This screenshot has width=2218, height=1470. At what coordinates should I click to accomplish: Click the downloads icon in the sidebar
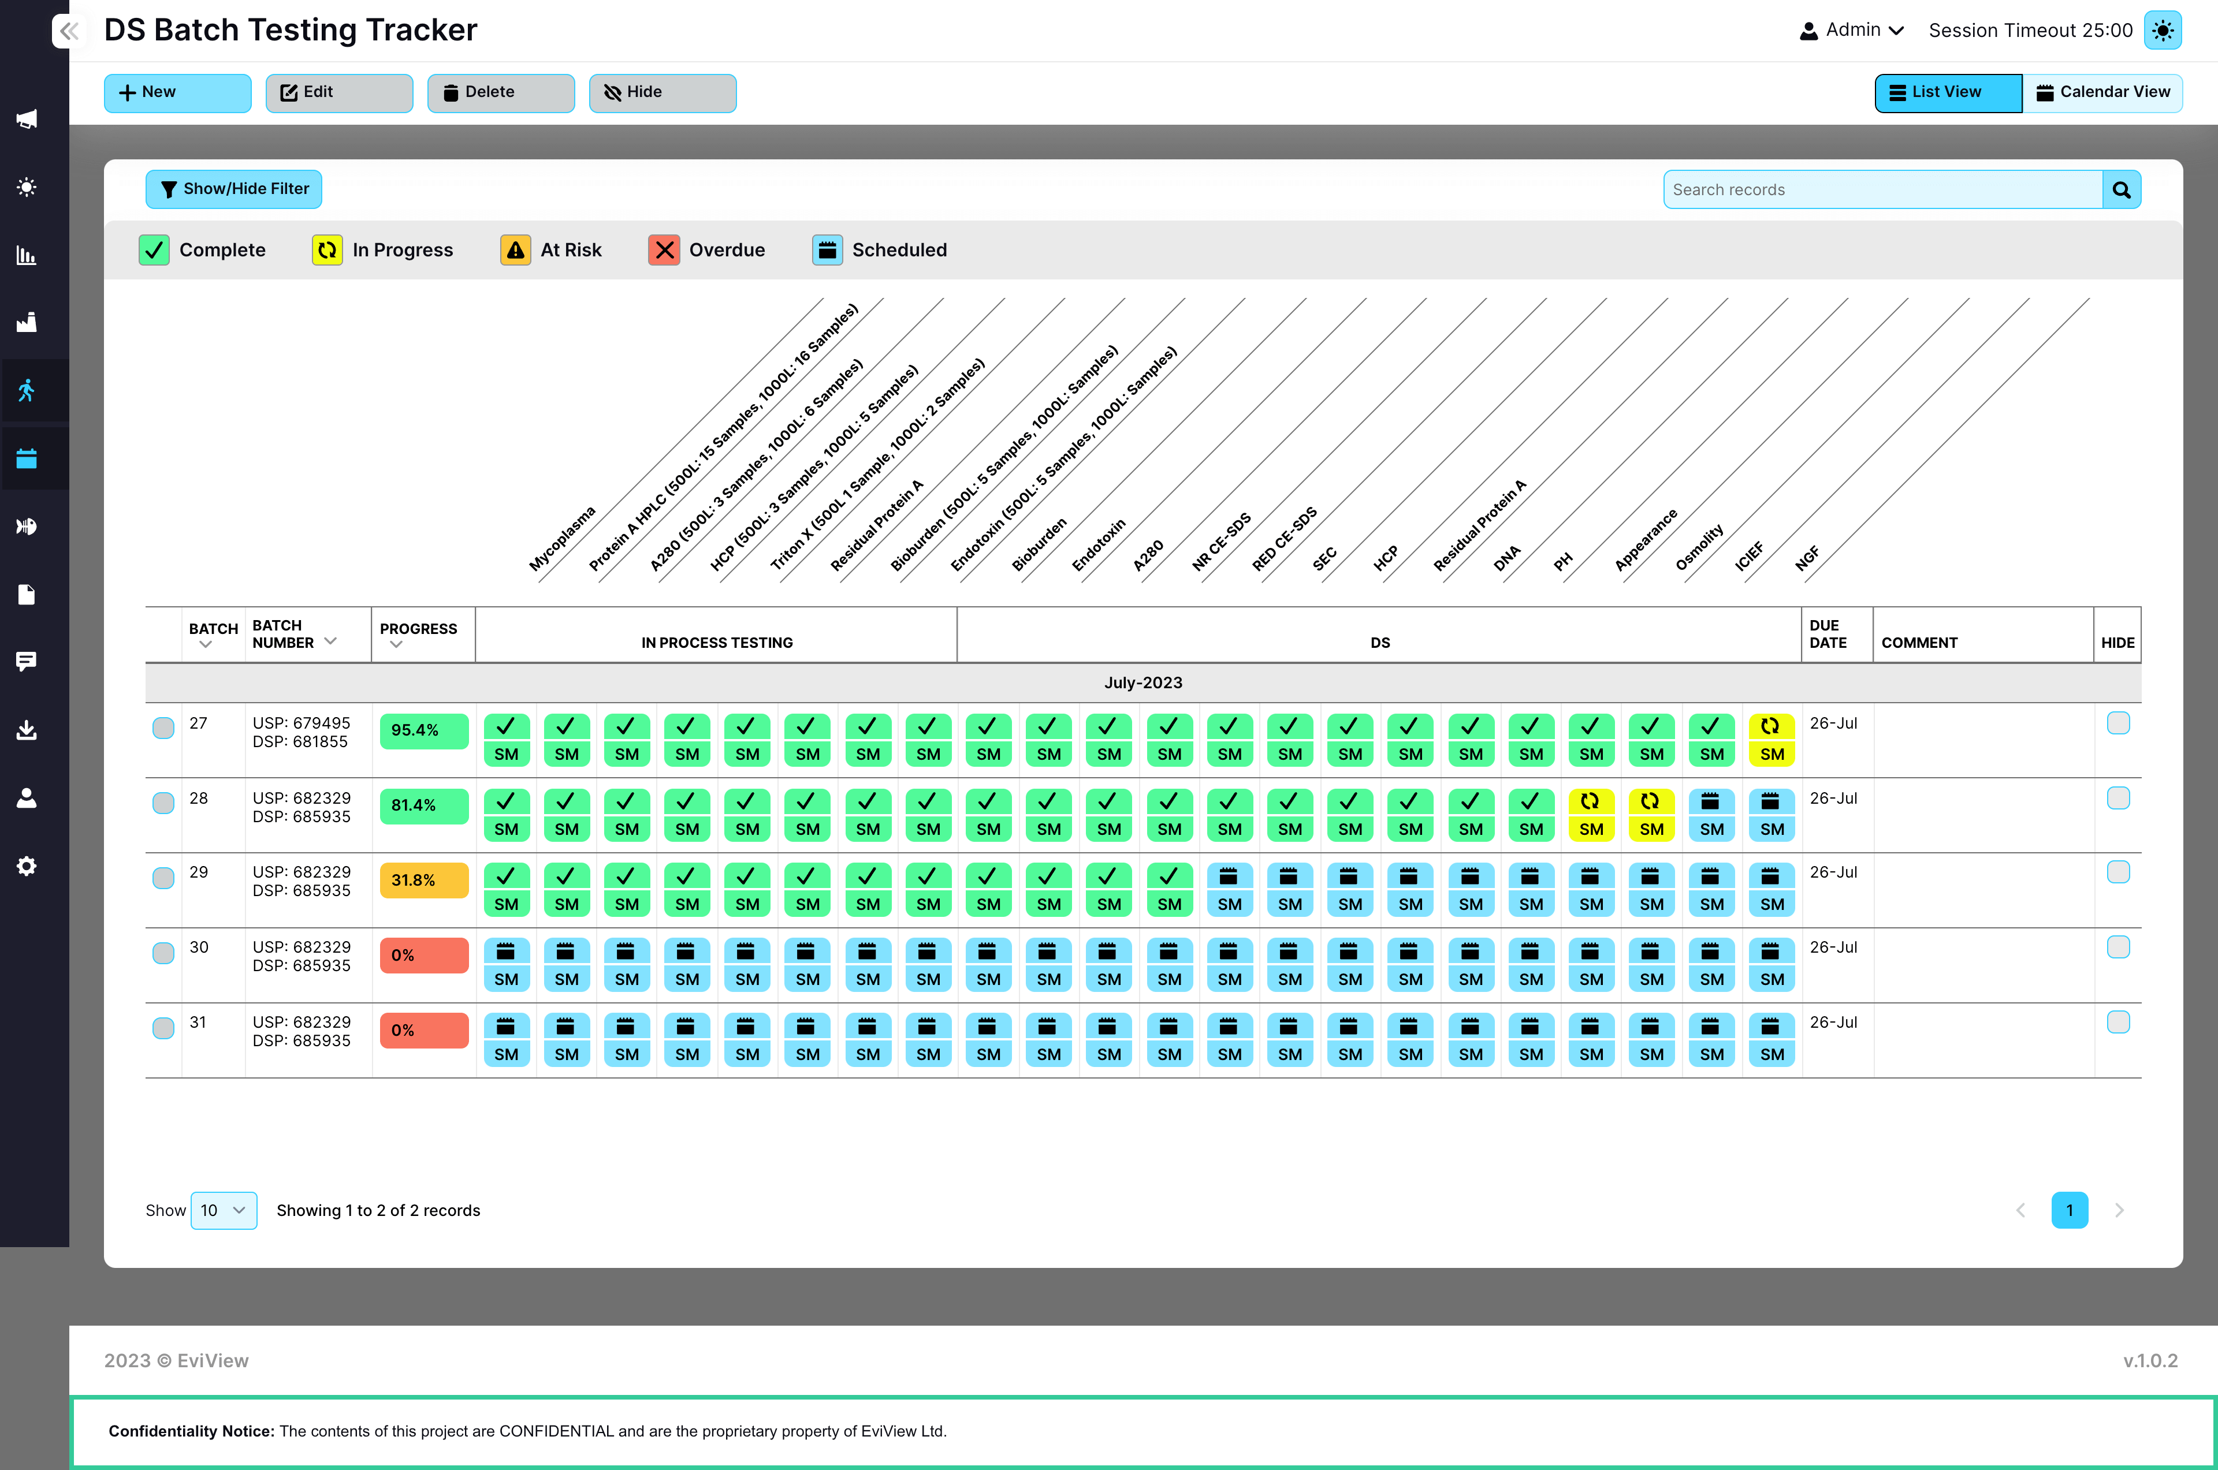(x=26, y=730)
